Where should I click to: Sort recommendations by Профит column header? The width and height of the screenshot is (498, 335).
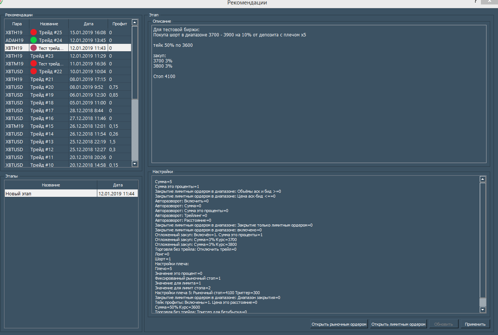(120, 24)
